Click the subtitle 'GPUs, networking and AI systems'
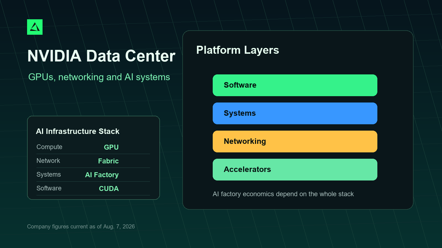The width and height of the screenshot is (442, 248). click(99, 77)
